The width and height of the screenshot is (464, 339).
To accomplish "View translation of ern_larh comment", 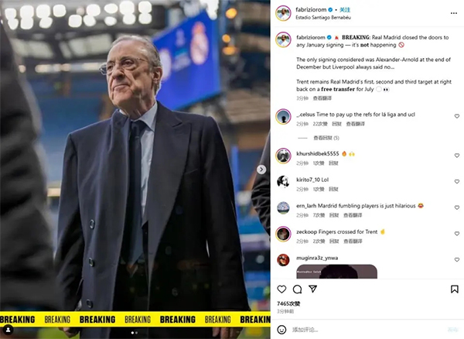I will (353, 215).
